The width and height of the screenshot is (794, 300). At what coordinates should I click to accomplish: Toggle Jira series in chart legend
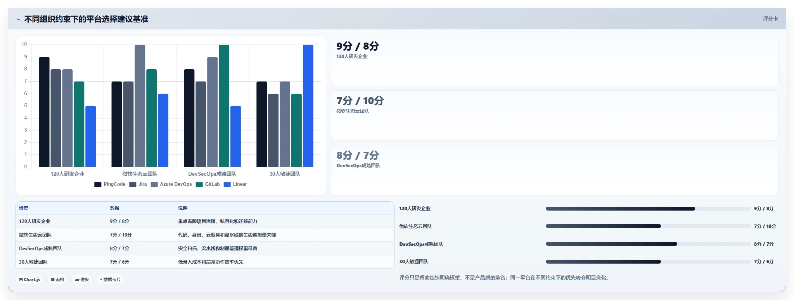[138, 184]
